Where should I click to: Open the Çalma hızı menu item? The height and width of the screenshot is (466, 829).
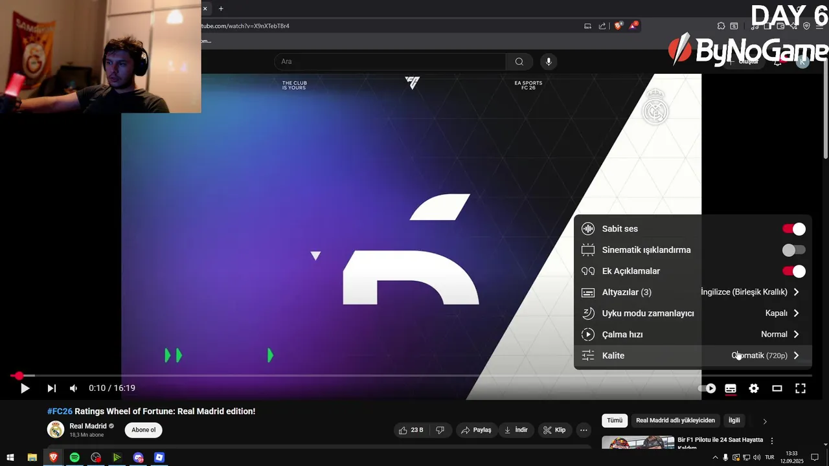pyautogui.click(x=692, y=335)
